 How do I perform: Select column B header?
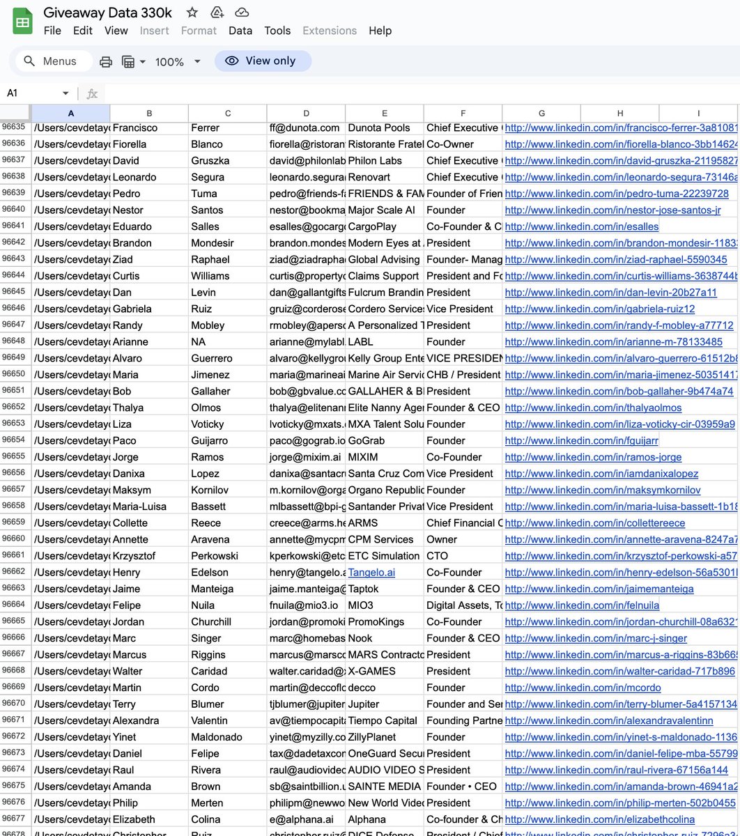point(148,114)
